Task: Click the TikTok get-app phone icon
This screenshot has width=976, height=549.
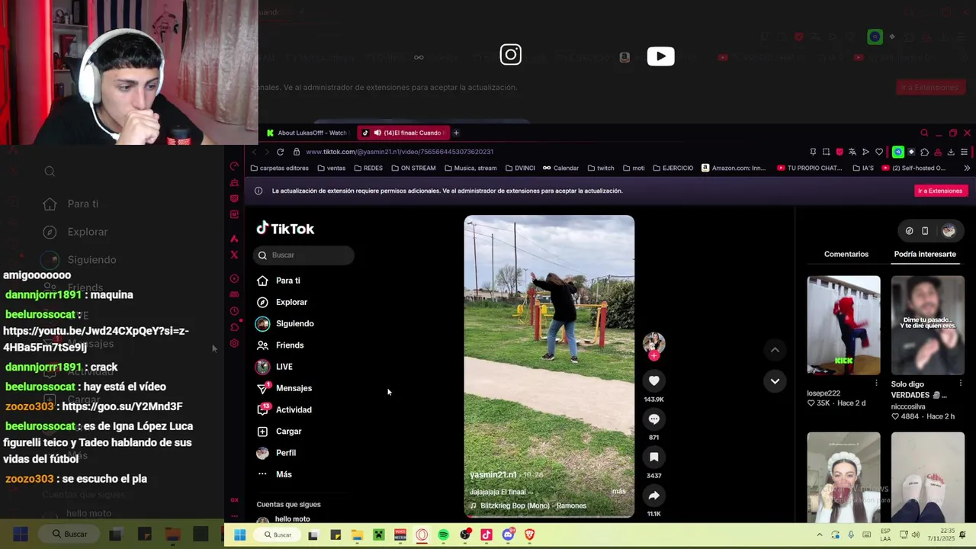Action: pyautogui.click(x=925, y=231)
